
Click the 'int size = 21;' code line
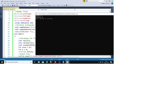[x=25, y=47]
